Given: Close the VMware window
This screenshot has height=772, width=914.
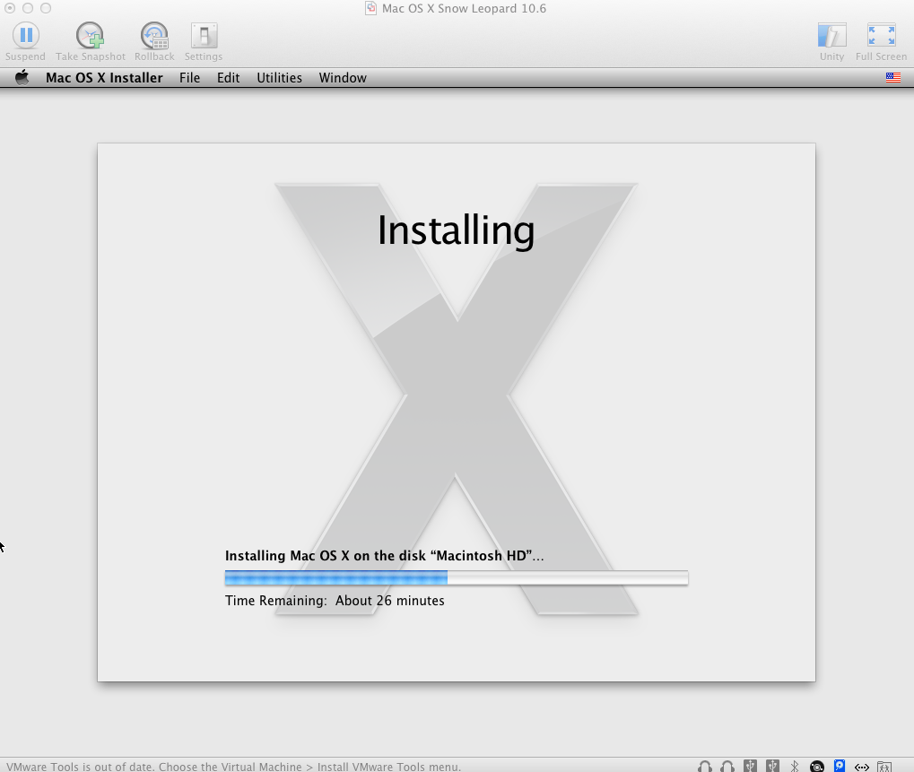Looking at the screenshot, I should (x=10, y=8).
